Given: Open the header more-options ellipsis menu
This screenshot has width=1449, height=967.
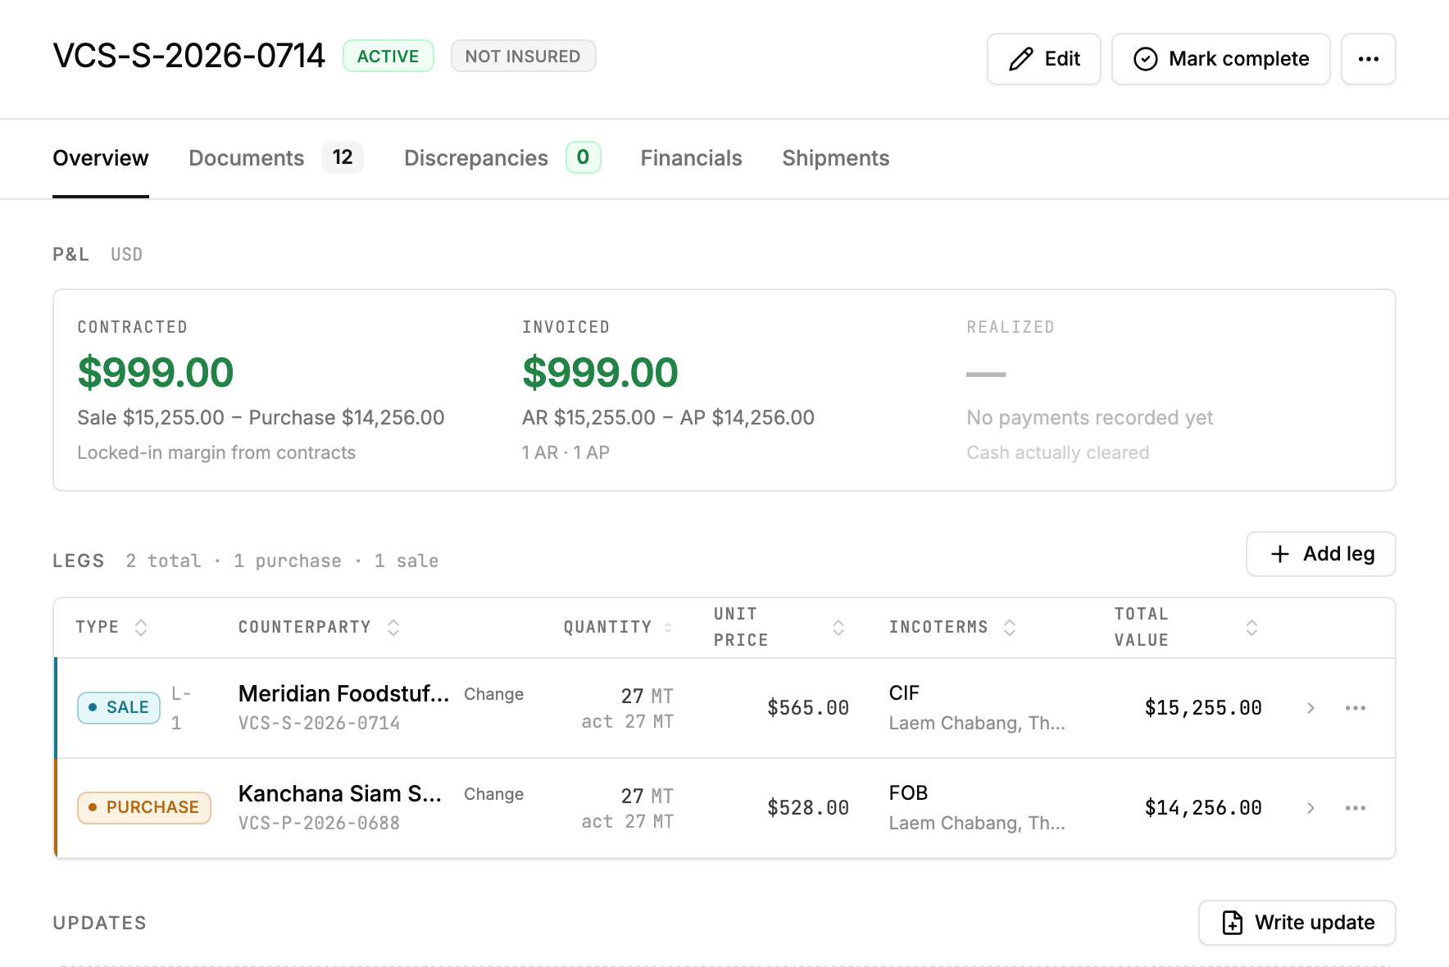Looking at the screenshot, I should (1368, 59).
